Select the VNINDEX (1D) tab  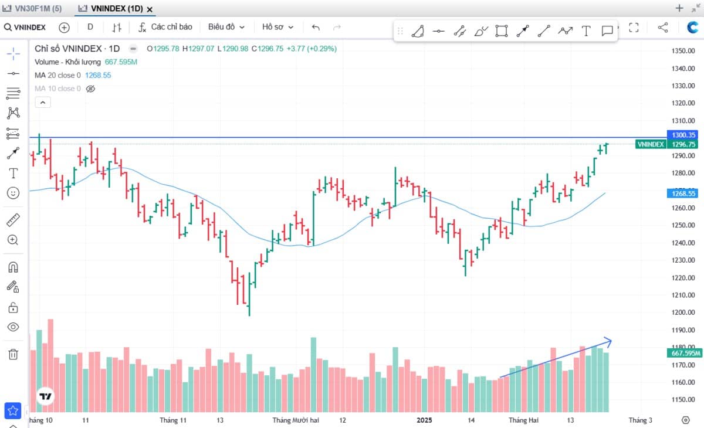click(116, 9)
